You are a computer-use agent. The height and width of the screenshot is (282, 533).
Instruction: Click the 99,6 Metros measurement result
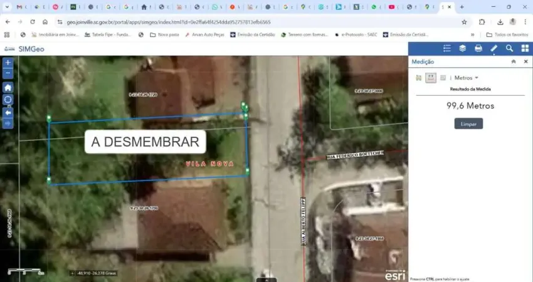click(470, 106)
